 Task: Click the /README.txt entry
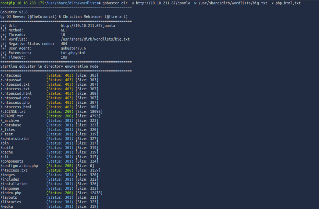tap(12, 116)
